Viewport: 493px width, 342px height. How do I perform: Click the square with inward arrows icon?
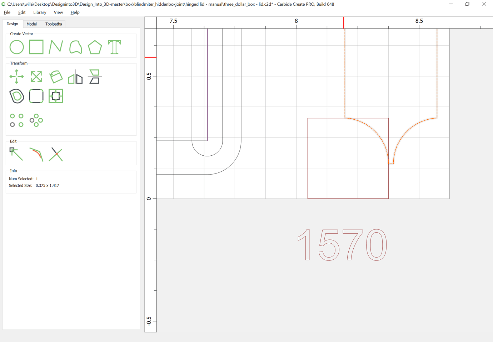(56, 96)
